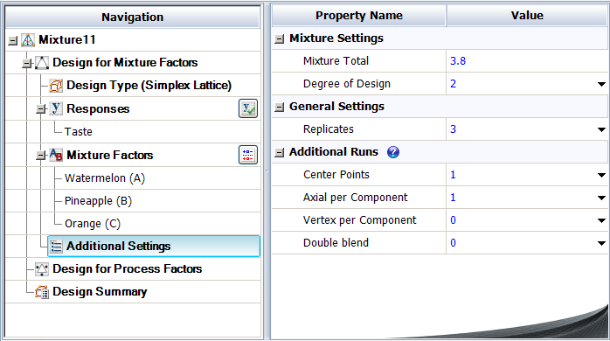Select the Pineapple (B) factor
This screenshot has width=610, height=341.
[98, 201]
